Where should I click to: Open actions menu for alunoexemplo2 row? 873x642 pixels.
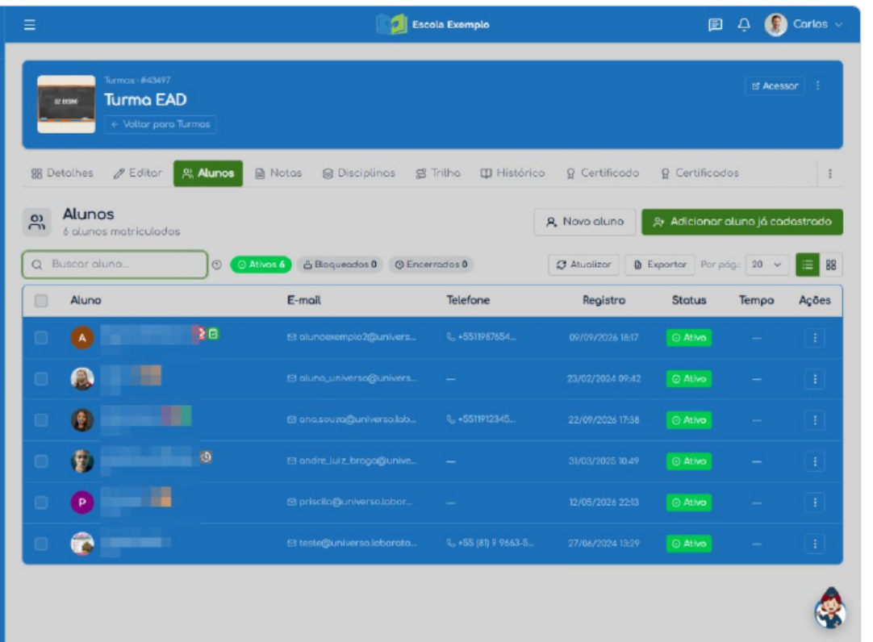point(815,338)
